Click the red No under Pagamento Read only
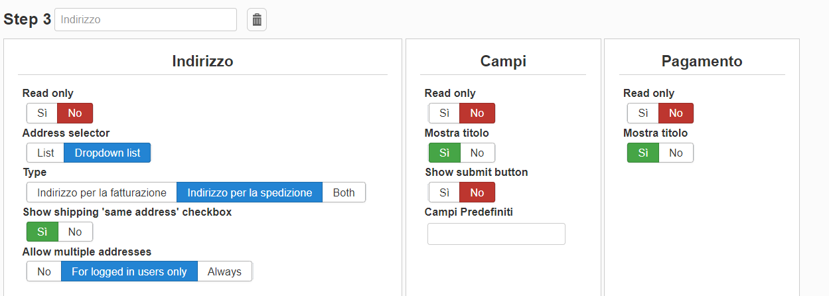Viewport: 829px width, 296px height. point(676,113)
